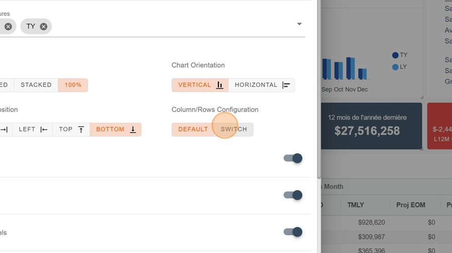
Task: Click the TMLY column header
Action: 356,205
